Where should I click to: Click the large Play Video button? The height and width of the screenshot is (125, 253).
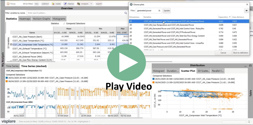(126, 63)
